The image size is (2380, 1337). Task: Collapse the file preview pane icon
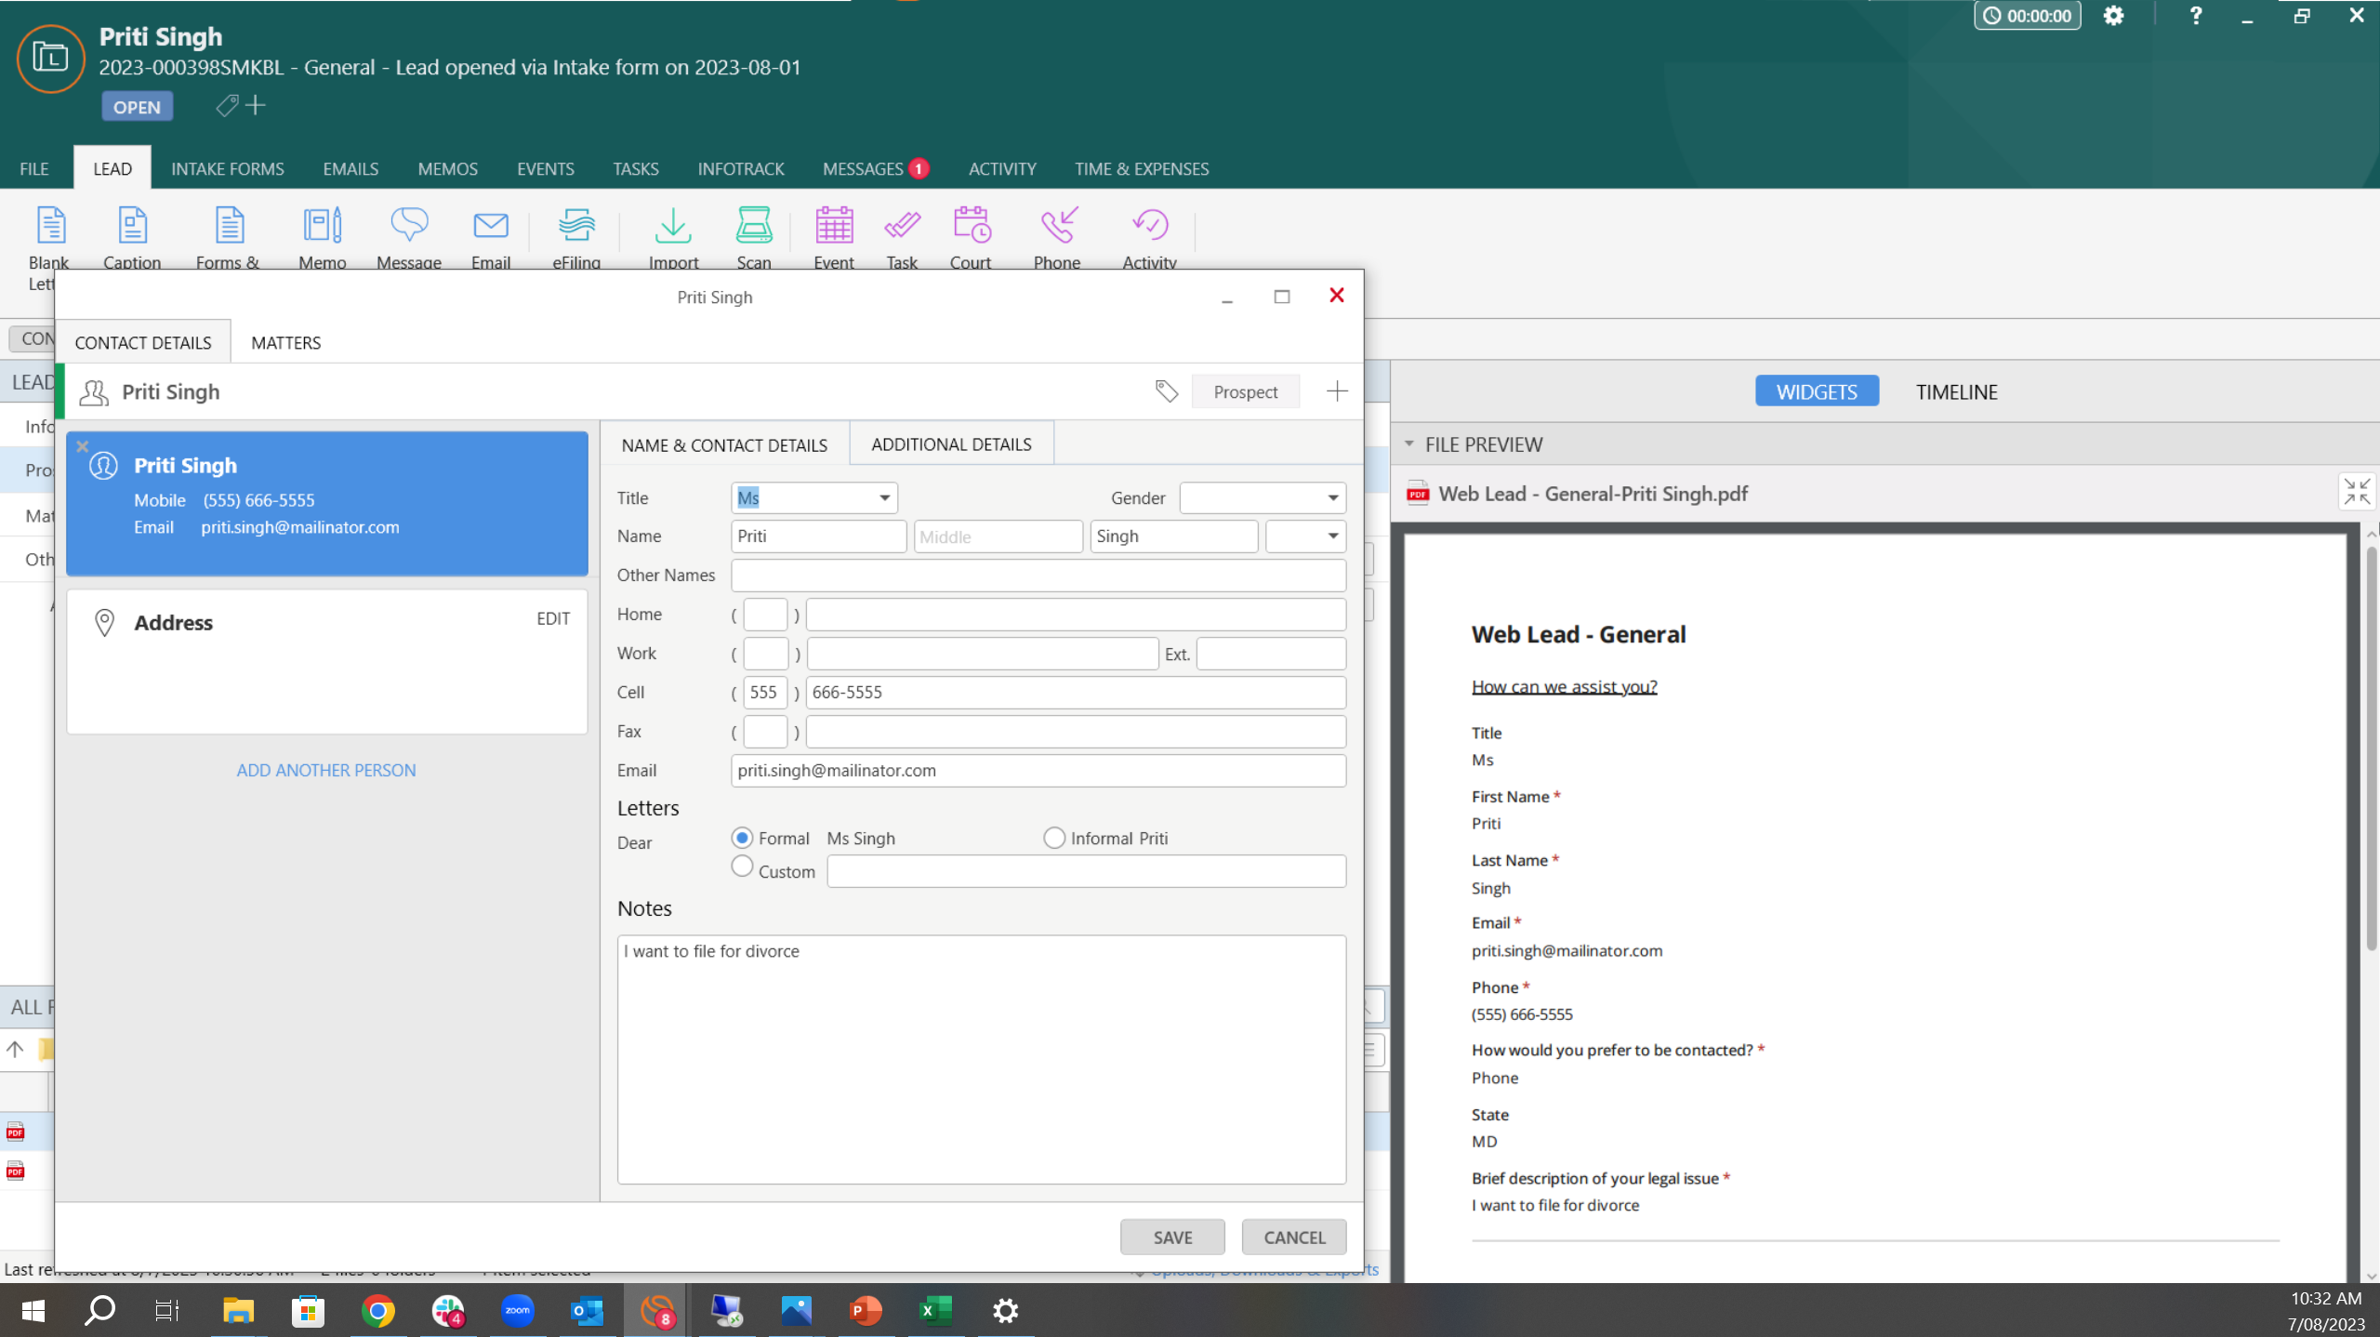pyautogui.click(x=2356, y=492)
